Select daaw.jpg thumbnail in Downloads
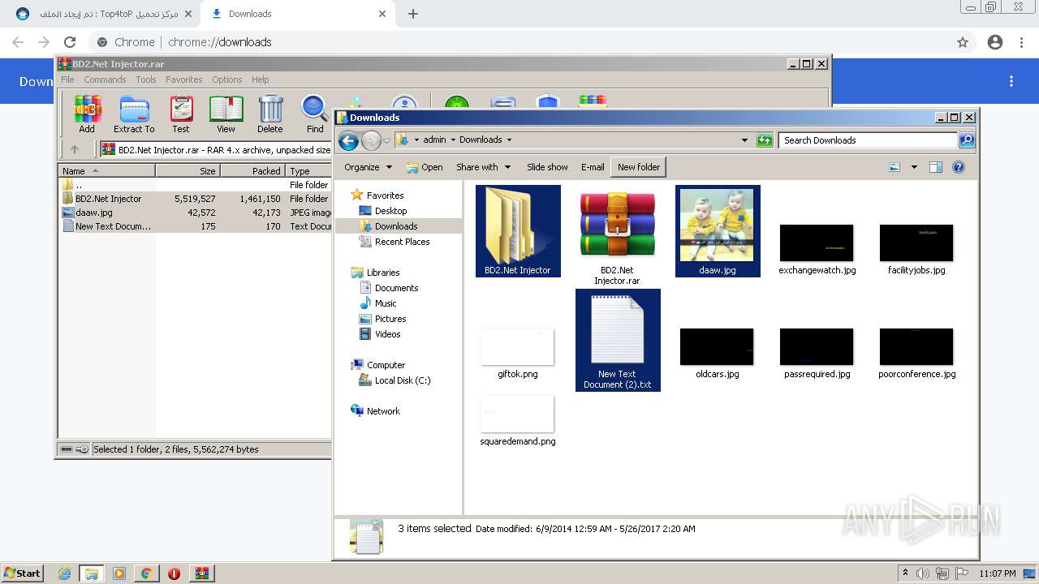 (x=718, y=231)
